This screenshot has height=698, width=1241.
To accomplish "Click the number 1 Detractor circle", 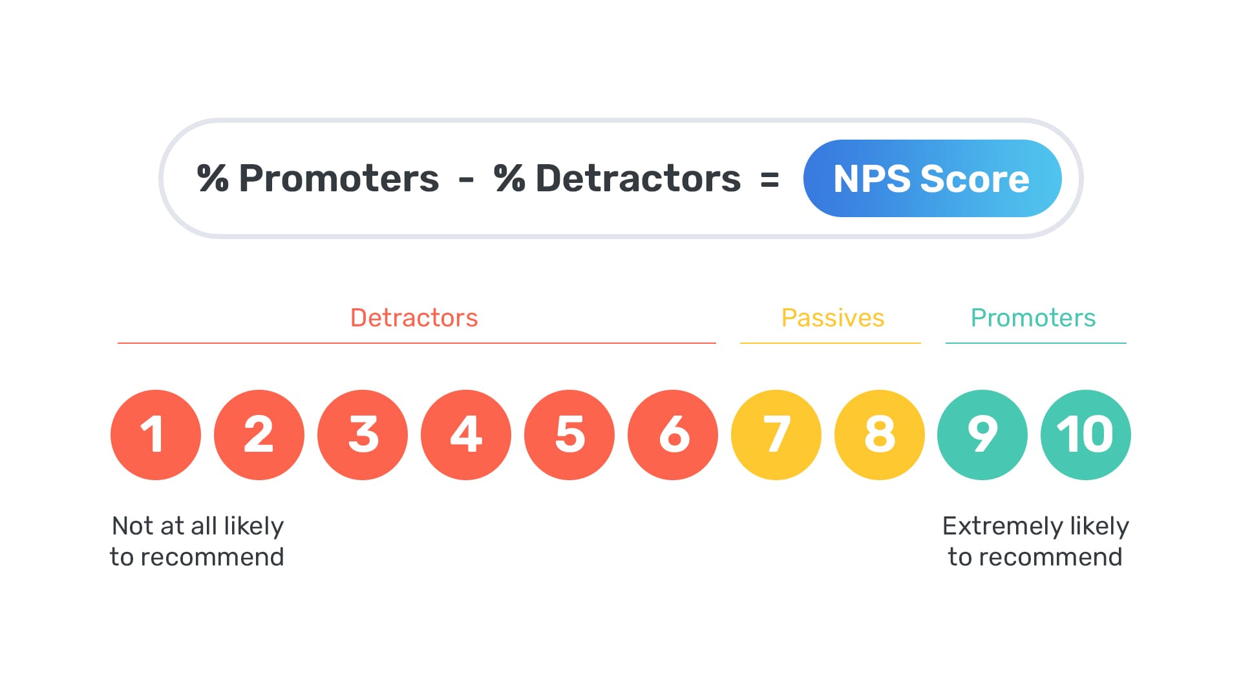I will (156, 434).
